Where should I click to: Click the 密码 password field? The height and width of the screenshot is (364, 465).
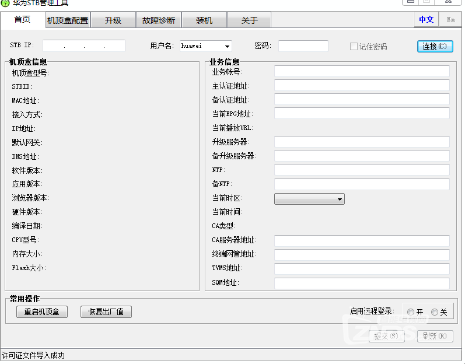point(303,46)
